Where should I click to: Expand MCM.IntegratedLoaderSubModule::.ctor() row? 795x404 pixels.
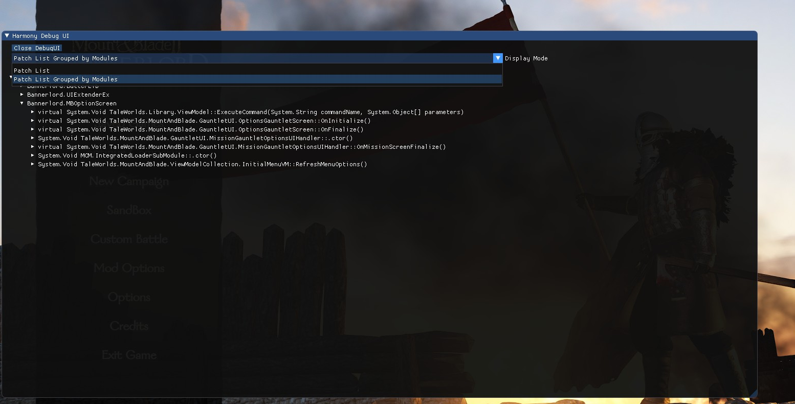point(33,155)
